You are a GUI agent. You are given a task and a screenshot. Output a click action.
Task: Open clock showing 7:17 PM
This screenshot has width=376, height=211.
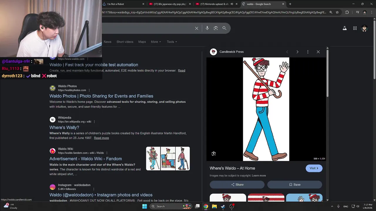click(x=367, y=206)
